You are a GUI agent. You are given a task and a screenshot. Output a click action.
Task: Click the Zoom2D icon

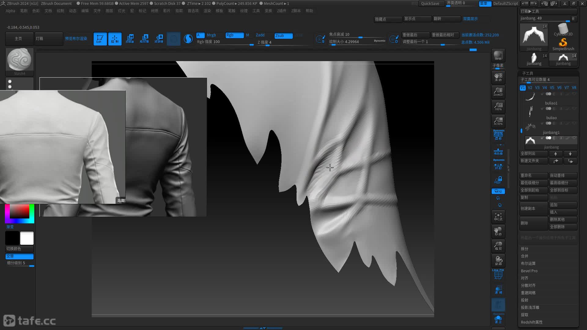tap(498, 92)
